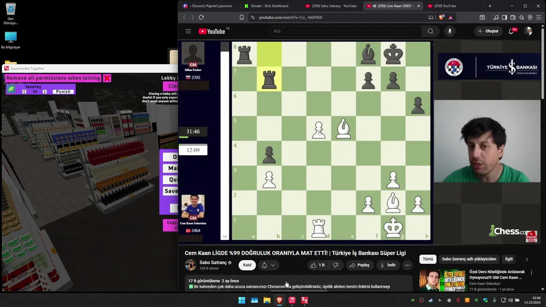Open Sabo Satranç channel avatar
546x307 pixels.
tap(190, 265)
